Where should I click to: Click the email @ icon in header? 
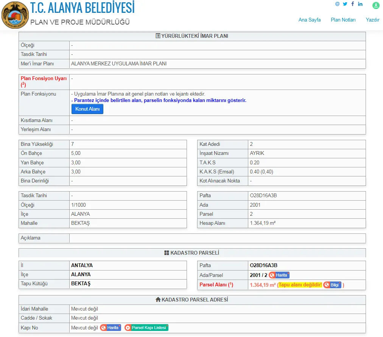[337, 4]
